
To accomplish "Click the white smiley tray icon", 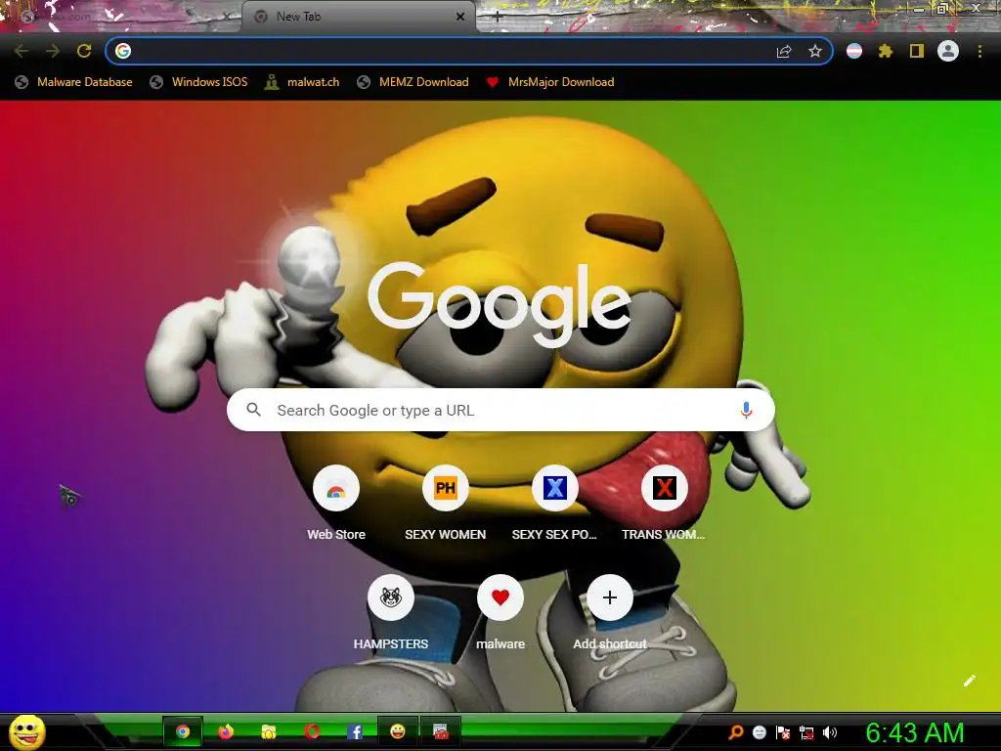I will [x=759, y=732].
